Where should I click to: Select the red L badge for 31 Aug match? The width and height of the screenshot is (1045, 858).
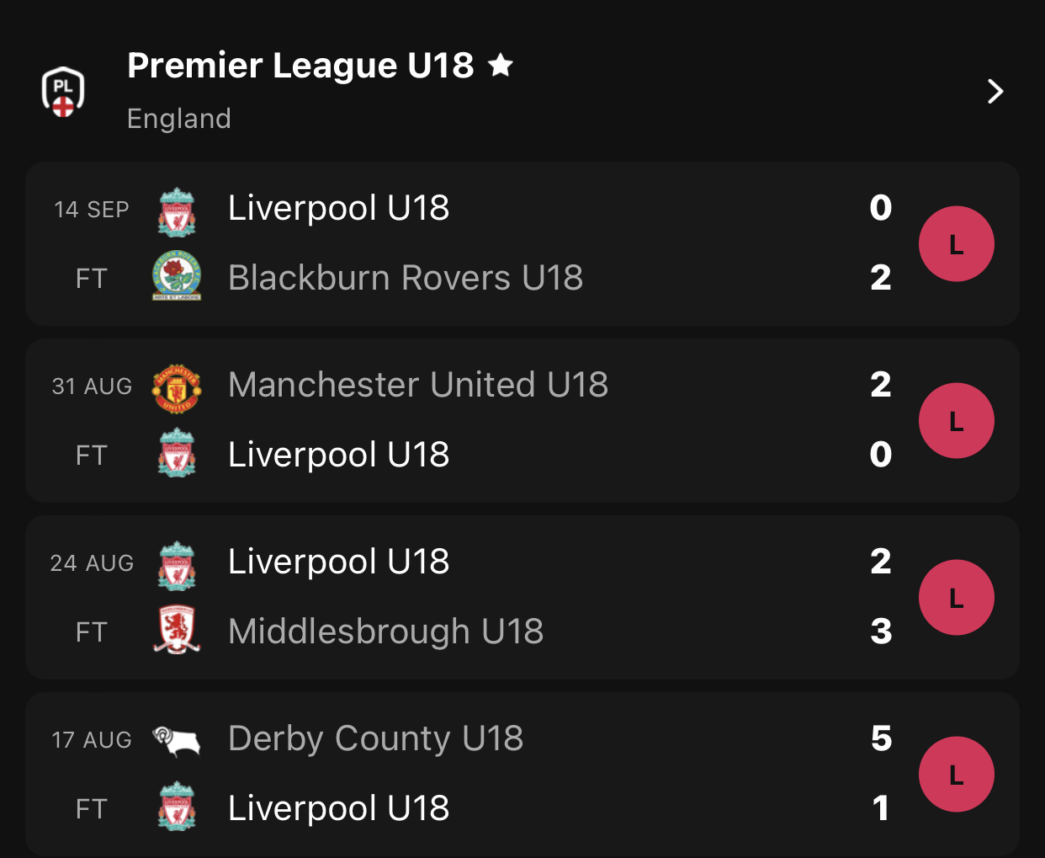click(957, 421)
